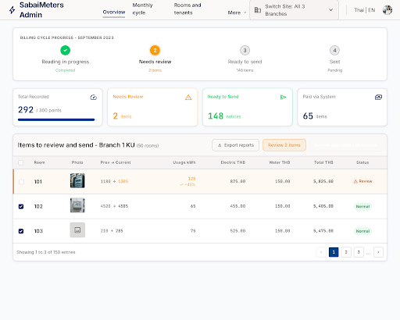
Task: Click the warning triangle on Needs Review card
Action: [x=188, y=97]
